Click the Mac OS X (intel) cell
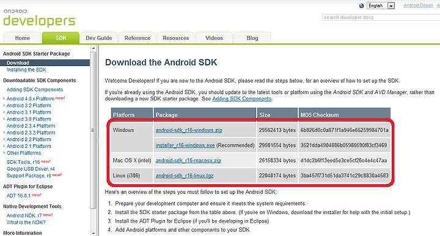Viewport: 440px width, 236px height. coord(132,161)
